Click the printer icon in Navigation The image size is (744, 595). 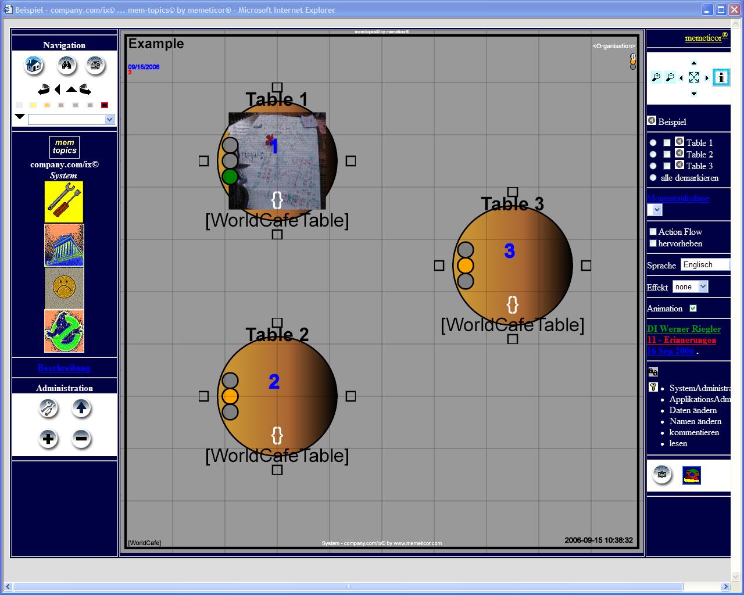95,65
